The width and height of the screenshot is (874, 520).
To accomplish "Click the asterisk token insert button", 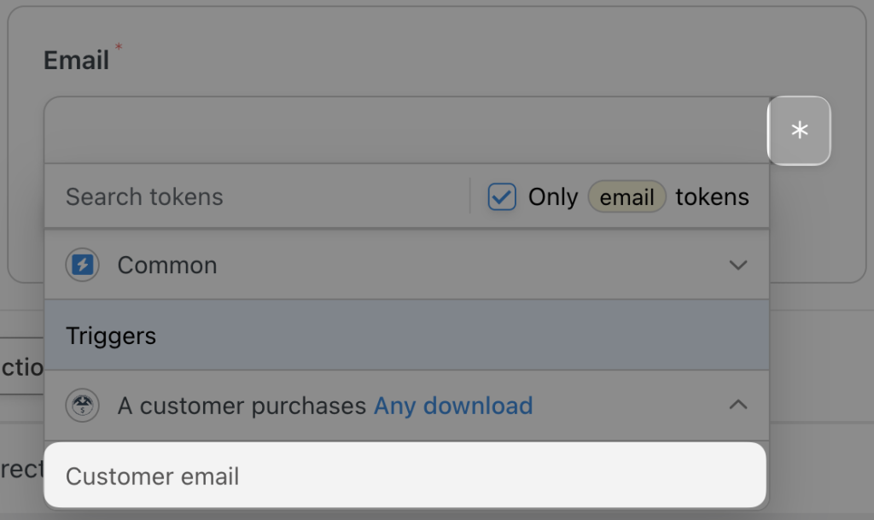I will 799,131.
